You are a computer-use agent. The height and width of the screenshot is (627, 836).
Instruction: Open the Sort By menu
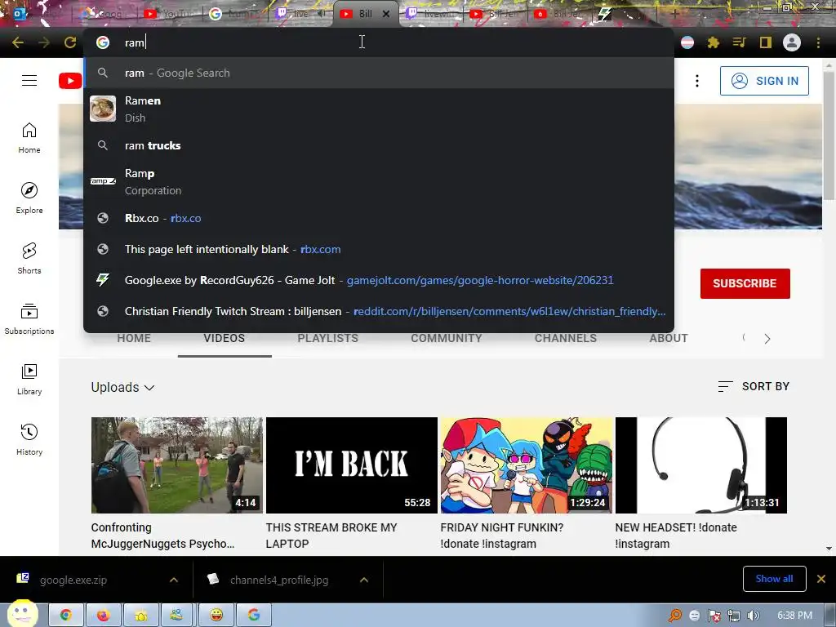[754, 386]
